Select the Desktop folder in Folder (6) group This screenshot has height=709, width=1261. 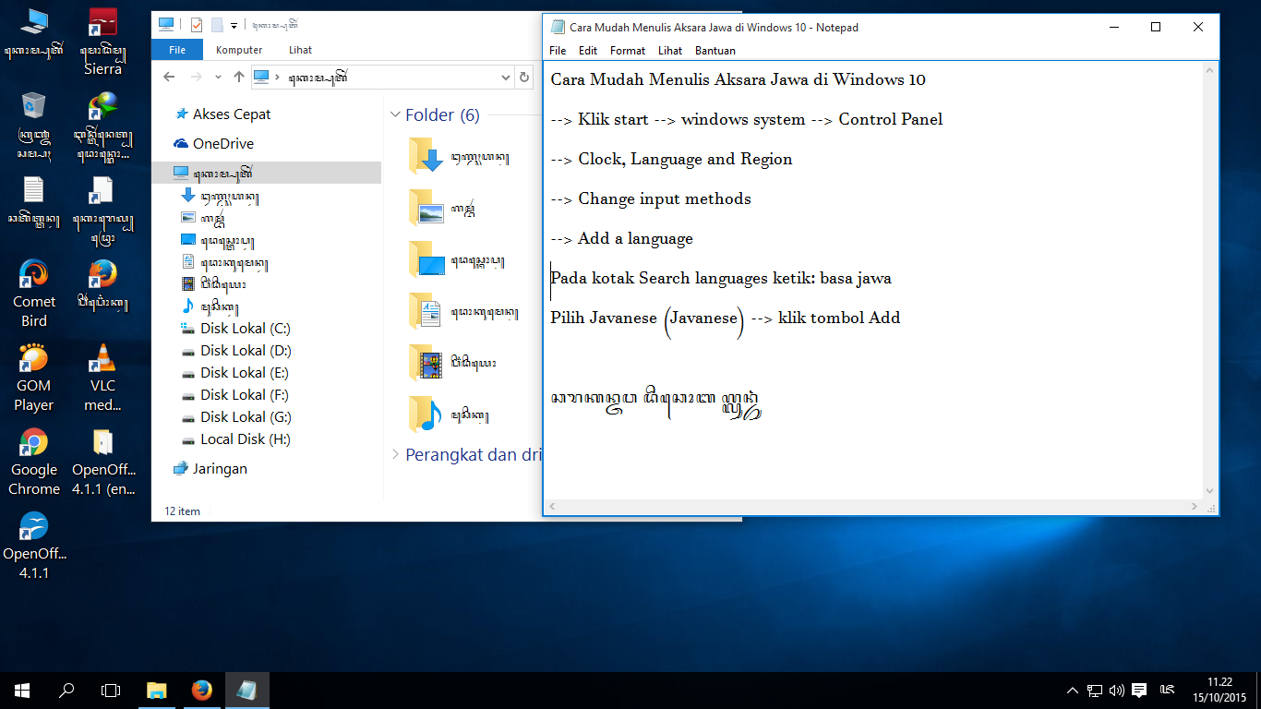(x=456, y=261)
